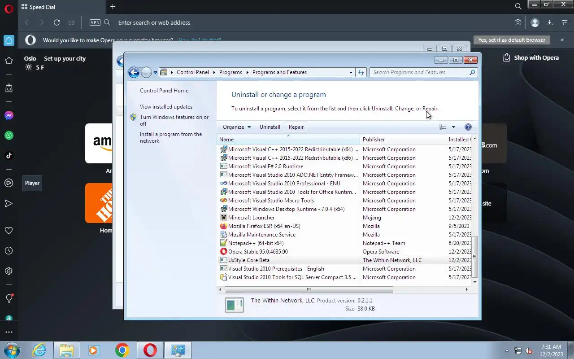Click Uninstall in the toolbar
Image resolution: width=574 pixels, height=359 pixels.
click(270, 127)
